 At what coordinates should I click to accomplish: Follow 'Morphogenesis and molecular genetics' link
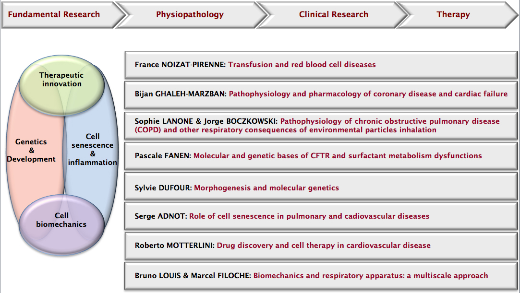[266, 188]
